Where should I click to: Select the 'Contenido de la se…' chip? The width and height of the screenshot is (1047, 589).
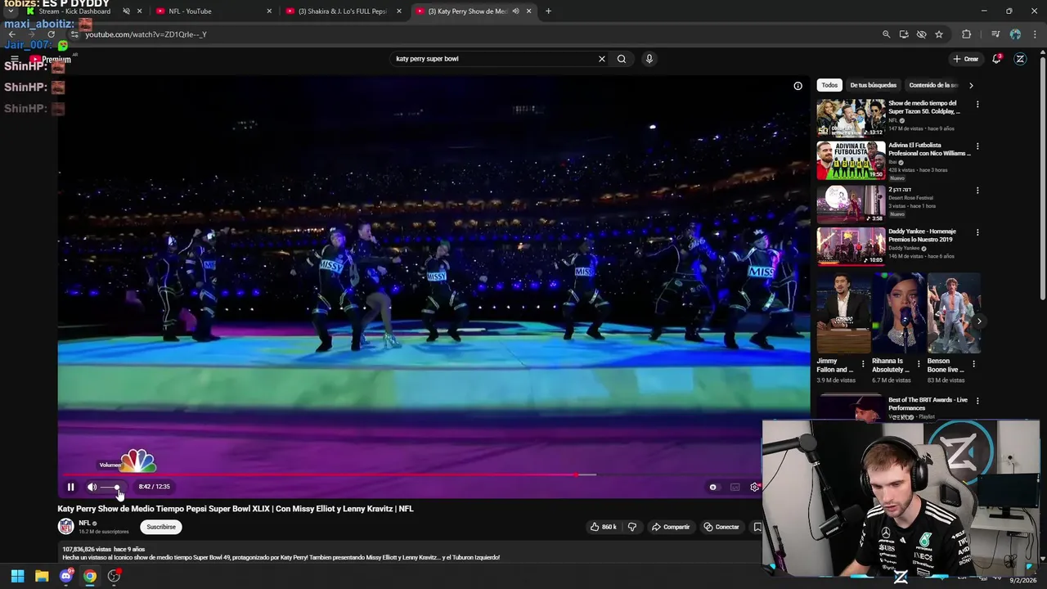[x=932, y=85]
